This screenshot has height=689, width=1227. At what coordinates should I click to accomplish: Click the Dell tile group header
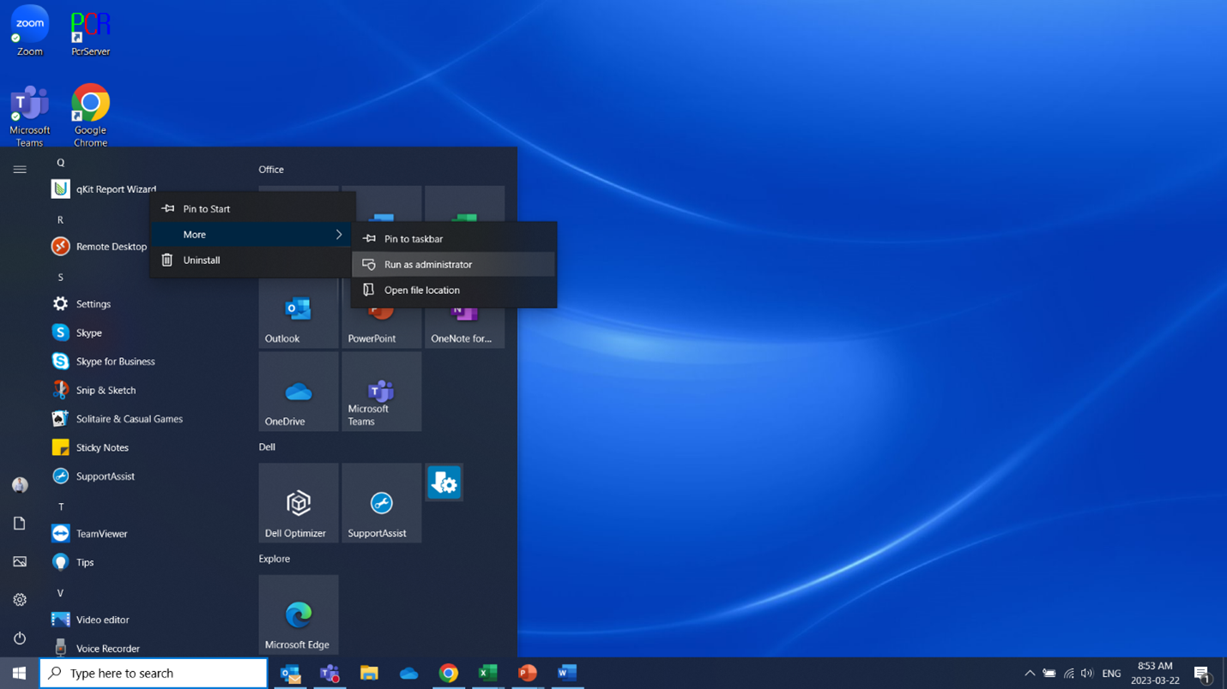point(267,447)
